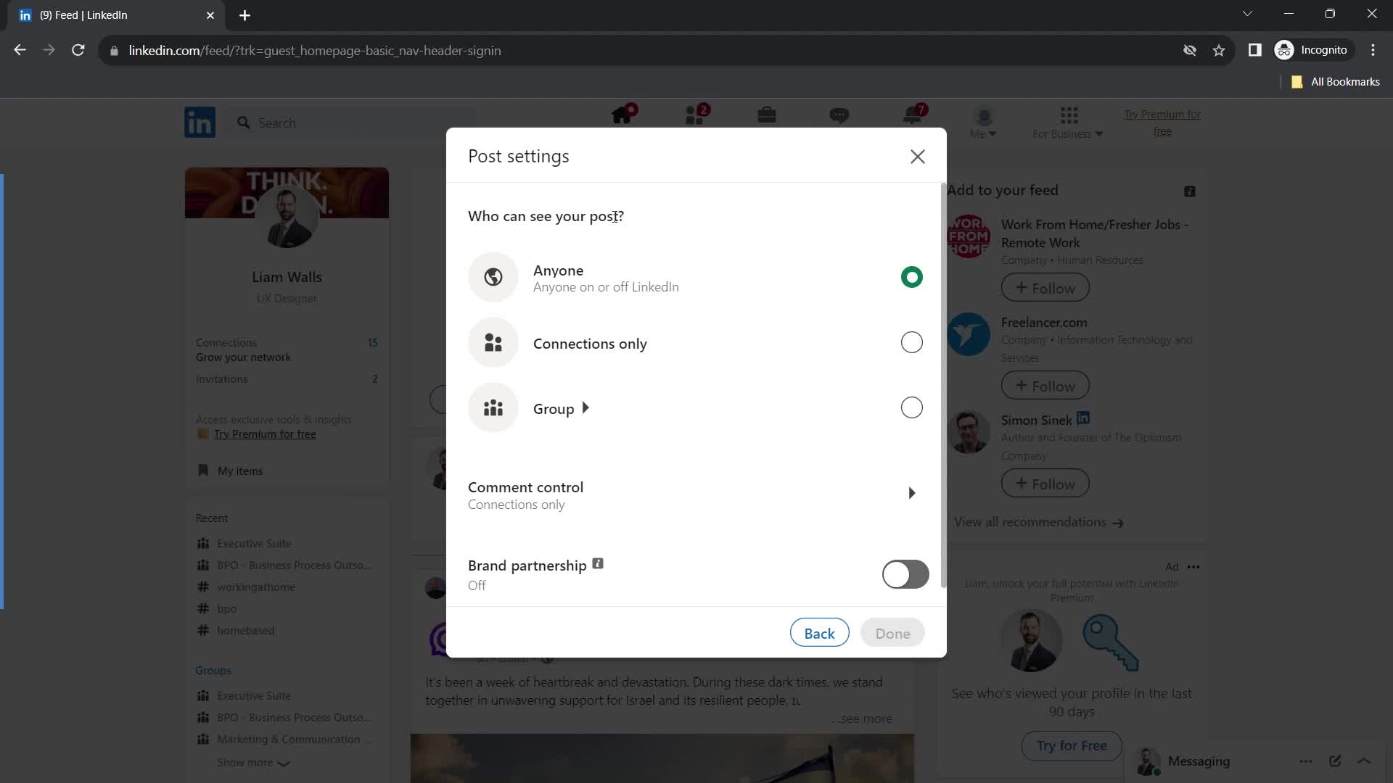Click the Anyone visibility option icon
1393x783 pixels.
point(493,277)
